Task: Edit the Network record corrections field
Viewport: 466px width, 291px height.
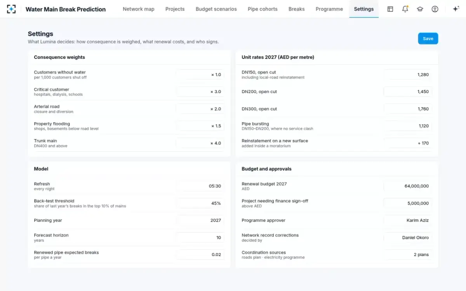Action: coord(408,237)
